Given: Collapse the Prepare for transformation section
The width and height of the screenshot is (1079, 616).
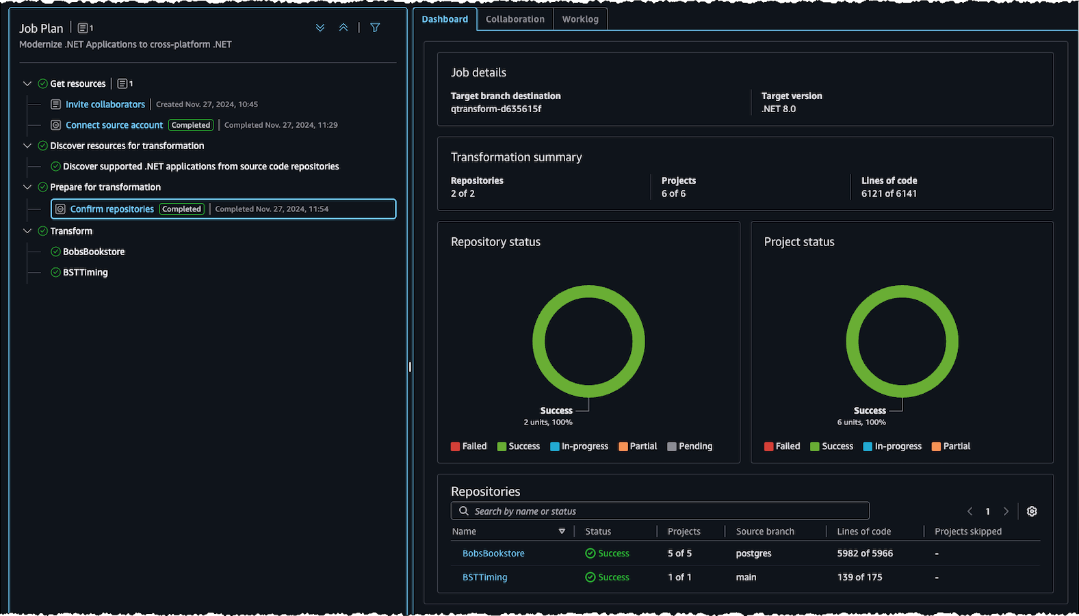Looking at the screenshot, I should tap(27, 187).
